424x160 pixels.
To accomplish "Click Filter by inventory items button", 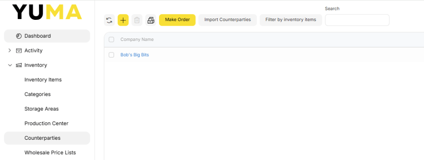I will coord(291,20).
